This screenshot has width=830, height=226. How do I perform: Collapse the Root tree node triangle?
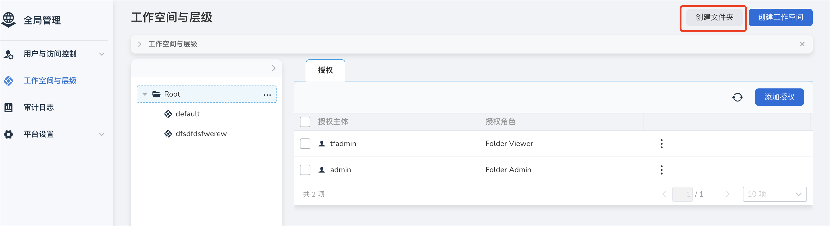pyautogui.click(x=145, y=94)
